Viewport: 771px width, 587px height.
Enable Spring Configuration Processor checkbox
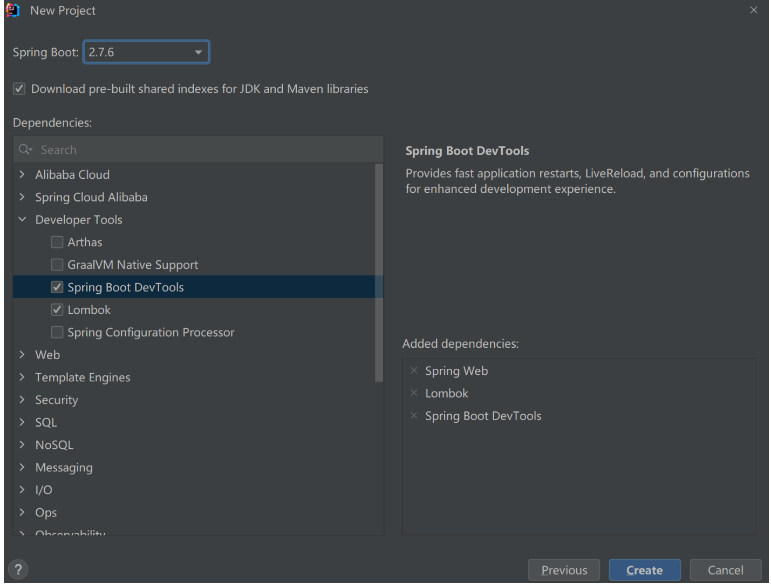click(57, 332)
